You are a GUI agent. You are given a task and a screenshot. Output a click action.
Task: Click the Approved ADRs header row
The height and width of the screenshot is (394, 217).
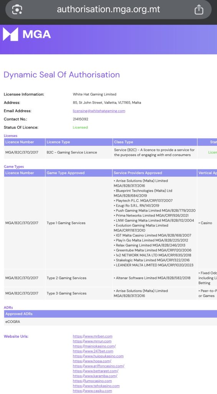pyautogui.click(x=110, y=314)
